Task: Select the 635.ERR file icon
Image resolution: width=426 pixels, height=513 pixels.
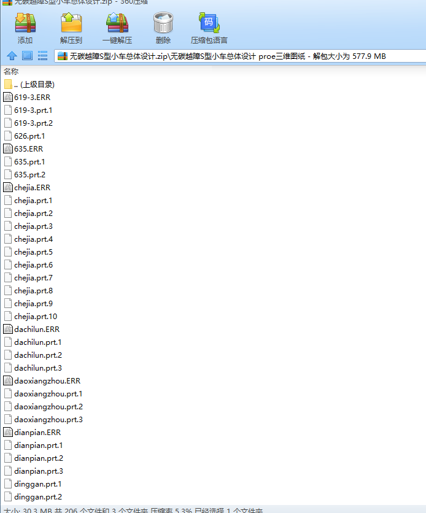Action: (8, 149)
